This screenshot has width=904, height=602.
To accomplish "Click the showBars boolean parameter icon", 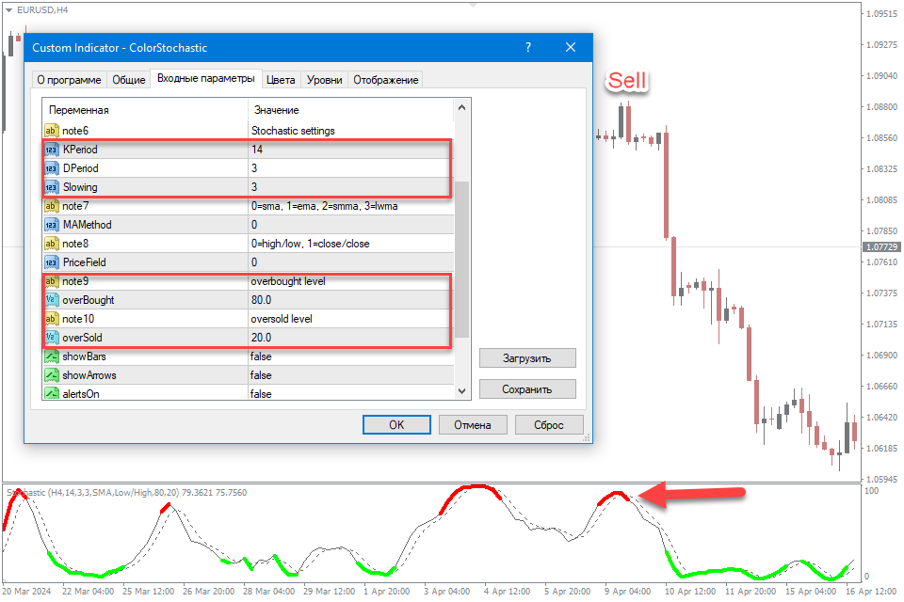I will [52, 356].
